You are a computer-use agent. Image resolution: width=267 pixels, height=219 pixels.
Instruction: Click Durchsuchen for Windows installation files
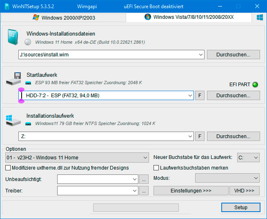(x=233, y=54)
